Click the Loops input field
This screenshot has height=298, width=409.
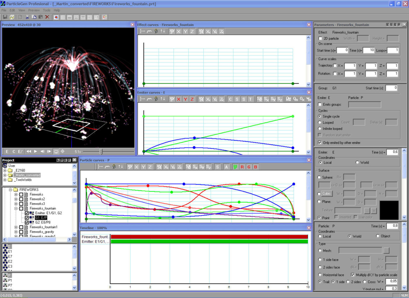(x=393, y=50)
